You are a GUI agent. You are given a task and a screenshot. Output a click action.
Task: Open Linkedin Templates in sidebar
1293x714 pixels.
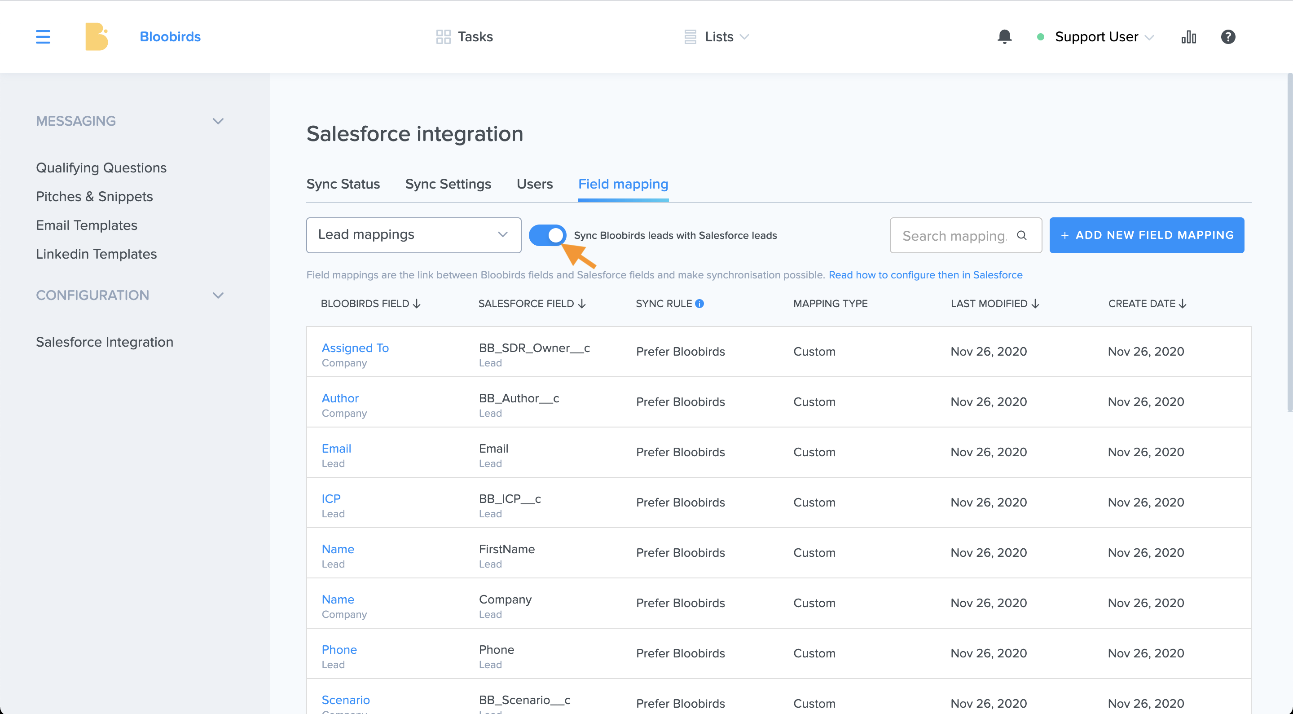pos(97,254)
